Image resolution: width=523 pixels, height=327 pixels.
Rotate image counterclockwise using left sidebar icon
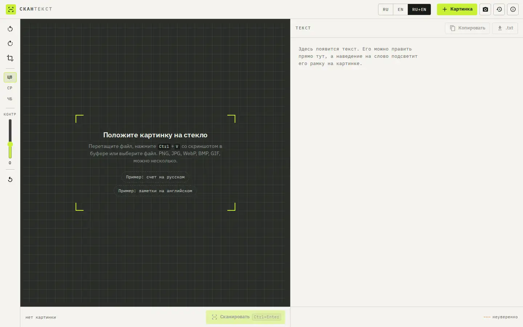click(10, 29)
